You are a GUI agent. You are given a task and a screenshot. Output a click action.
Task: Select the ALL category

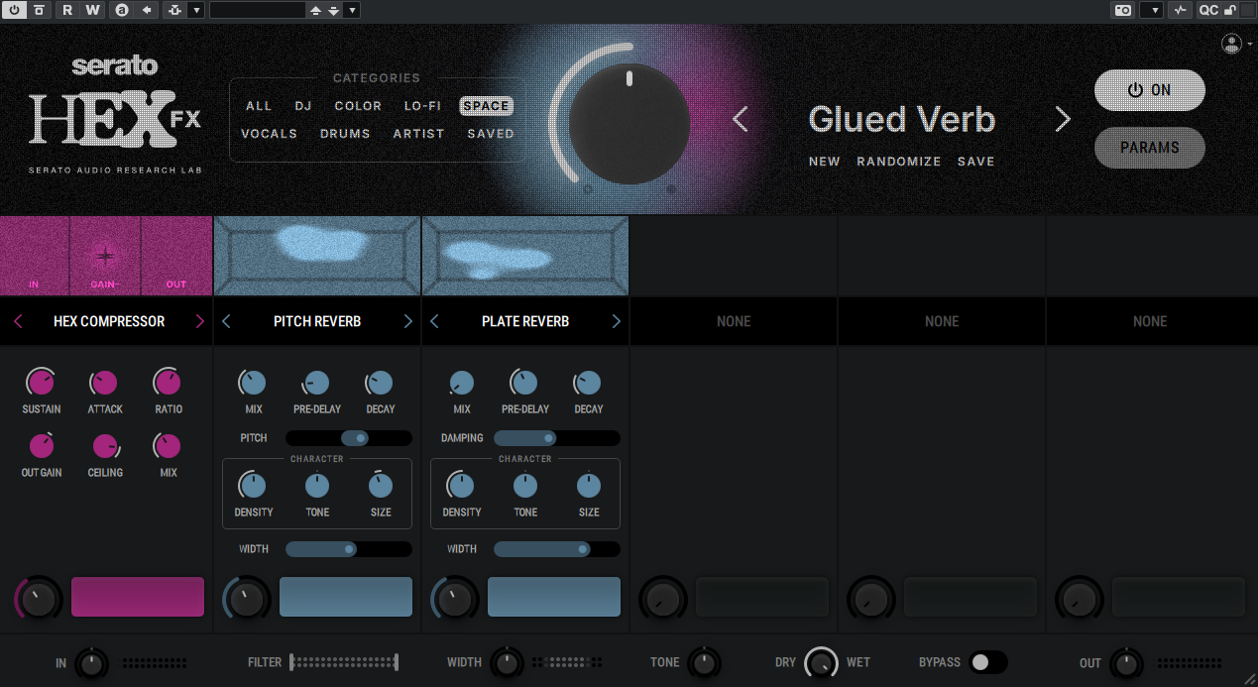click(259, 106)
